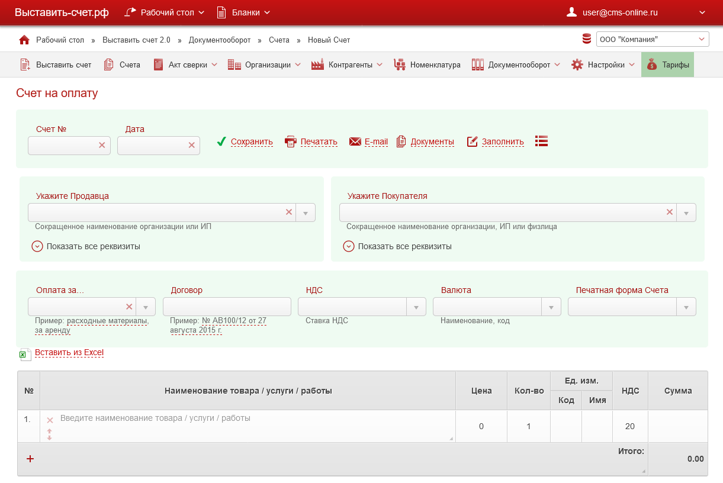The height and width of the screenshot is (483, 723).
Task: Click the red list icon after Заполнить
Action: point(541,141)
